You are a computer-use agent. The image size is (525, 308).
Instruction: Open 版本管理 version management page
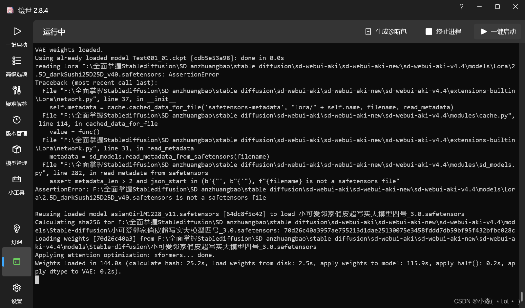tap(16, 126)
